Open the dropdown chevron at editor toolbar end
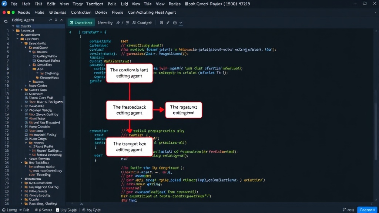Image resolution: width=379 pixels, height=213 pixels. 181,23
